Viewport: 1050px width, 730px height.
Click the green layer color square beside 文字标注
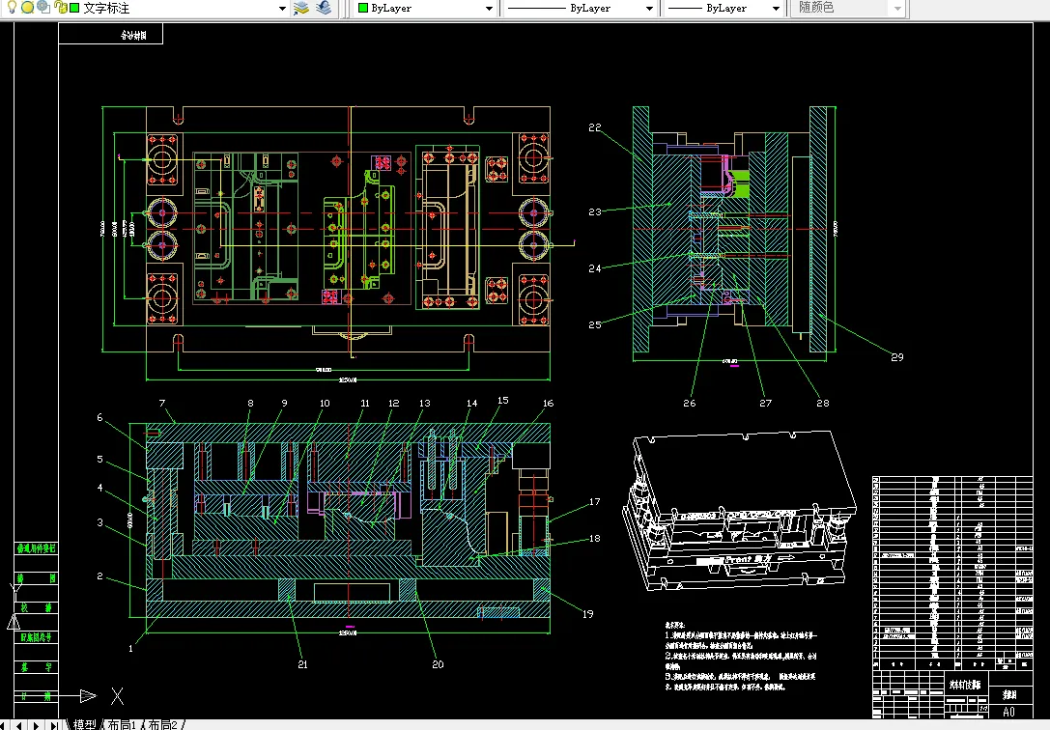[74, 8]
